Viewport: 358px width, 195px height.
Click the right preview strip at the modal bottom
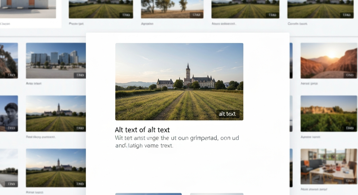click(x=216, y=194)
